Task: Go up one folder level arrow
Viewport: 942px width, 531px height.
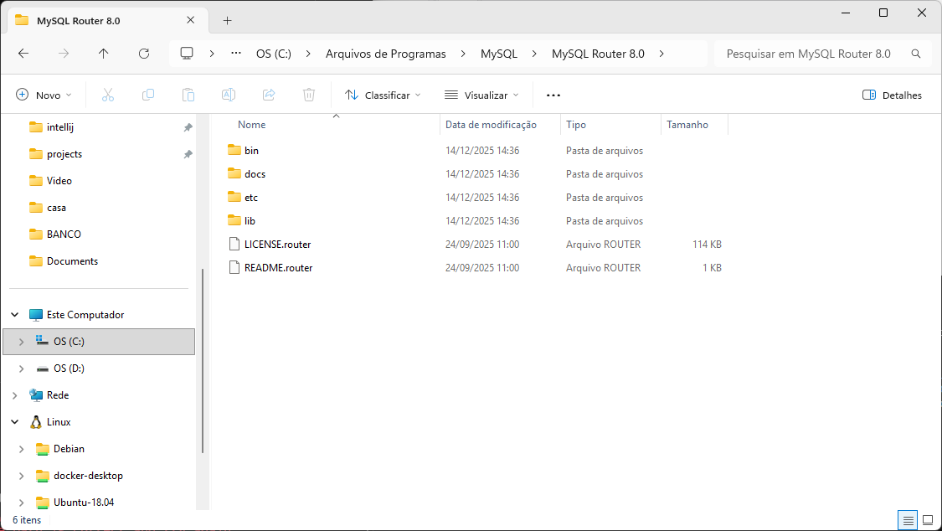Action: click(x=103, y=54)
